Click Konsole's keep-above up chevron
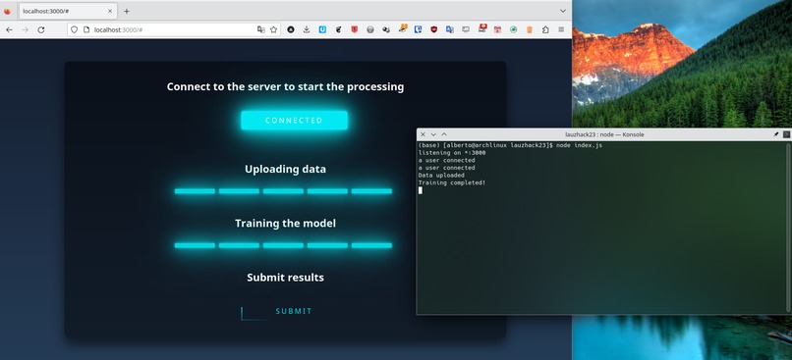This screenshot has width=792, height=360. tap(444, 134)
